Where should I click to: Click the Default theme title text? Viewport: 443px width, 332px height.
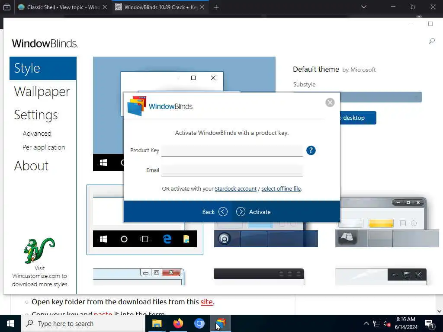316,69
